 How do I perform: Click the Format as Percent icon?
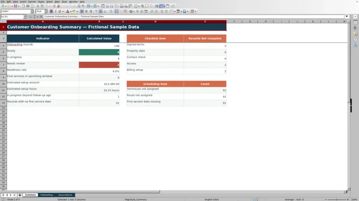137,11
